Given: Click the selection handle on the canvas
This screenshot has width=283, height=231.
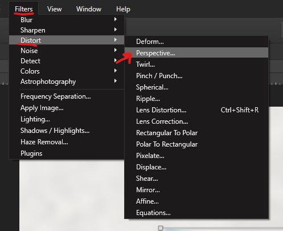Looking at the screenshot, I should [161, 228].
